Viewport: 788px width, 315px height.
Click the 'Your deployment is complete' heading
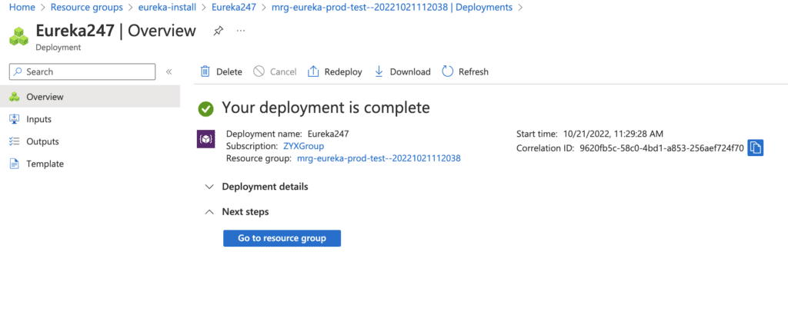tap(326, 108)
